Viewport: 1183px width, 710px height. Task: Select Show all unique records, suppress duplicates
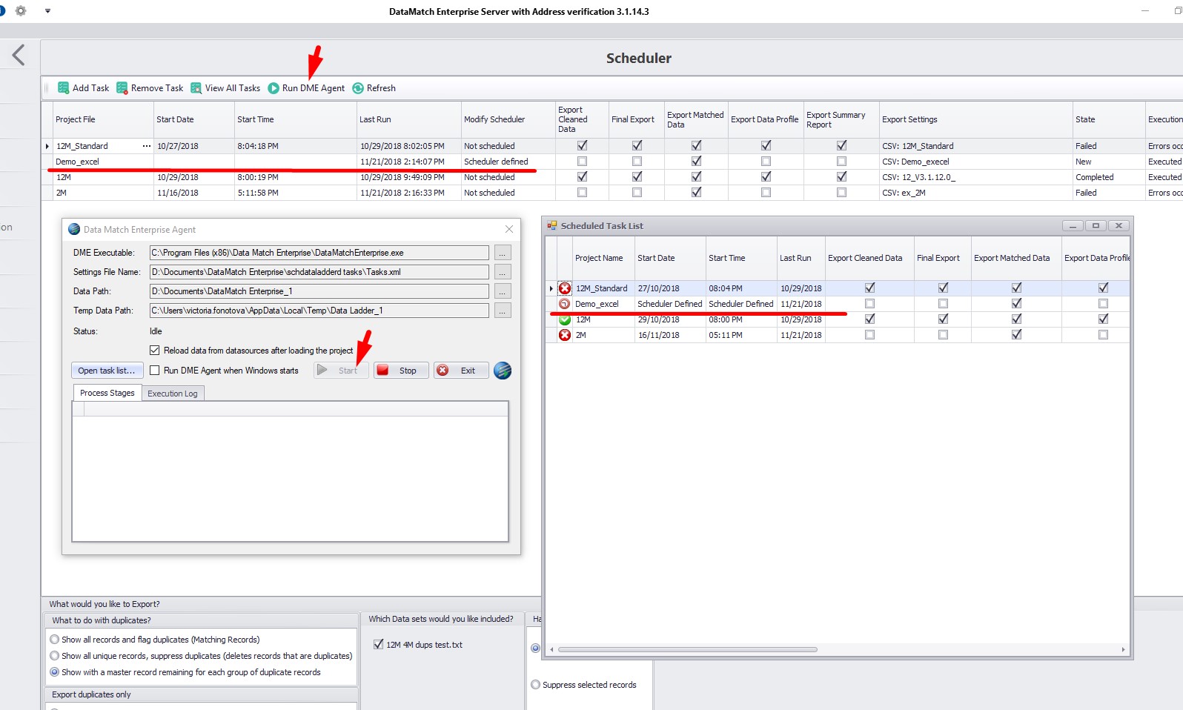tap(55, 656)
